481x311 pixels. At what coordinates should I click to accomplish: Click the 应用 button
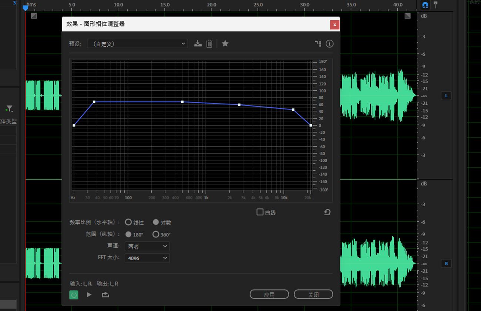click(269, 294)
